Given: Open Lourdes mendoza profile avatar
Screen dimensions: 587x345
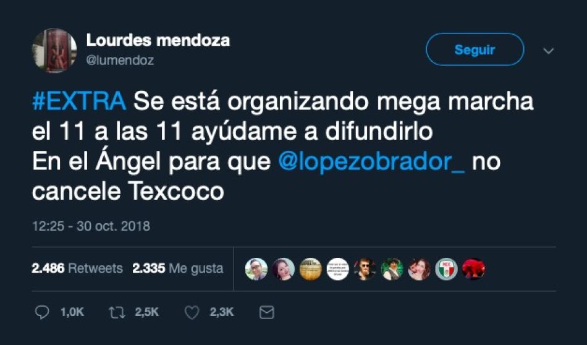Looking at the screenshot, I should pos(54,50).
